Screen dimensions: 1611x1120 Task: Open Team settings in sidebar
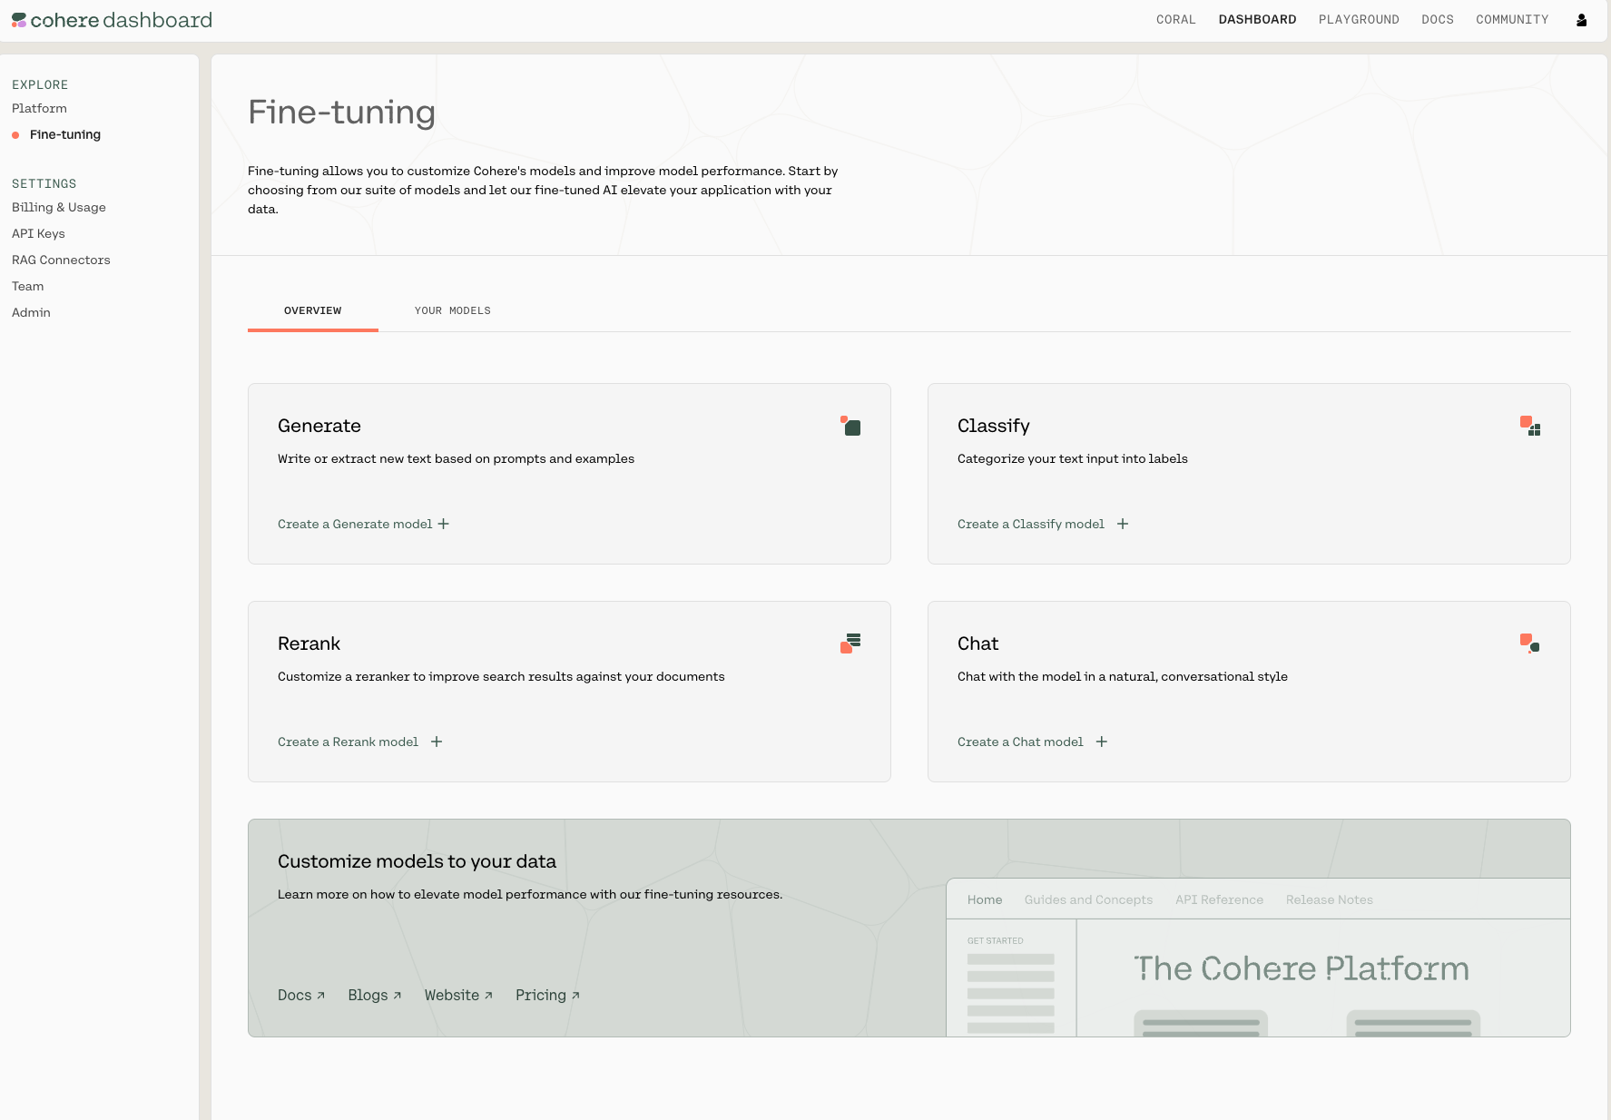pos(27,286)
